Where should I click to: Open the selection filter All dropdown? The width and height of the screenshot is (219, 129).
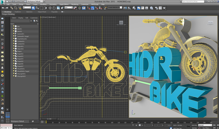point(27,8)
